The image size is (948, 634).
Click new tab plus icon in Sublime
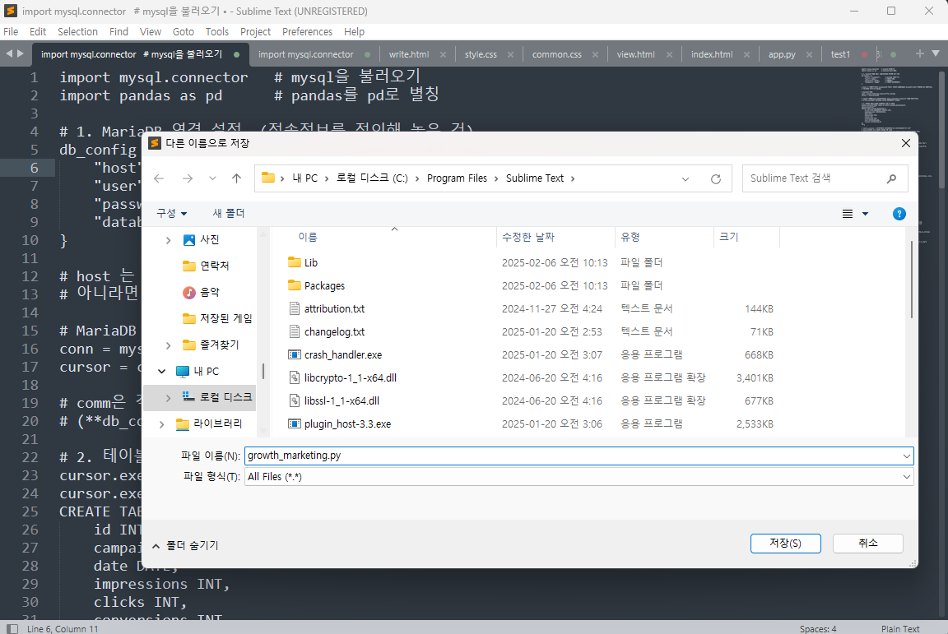click(919, 53)
